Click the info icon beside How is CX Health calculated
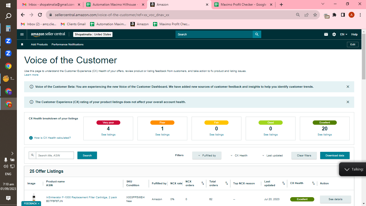 31,138
